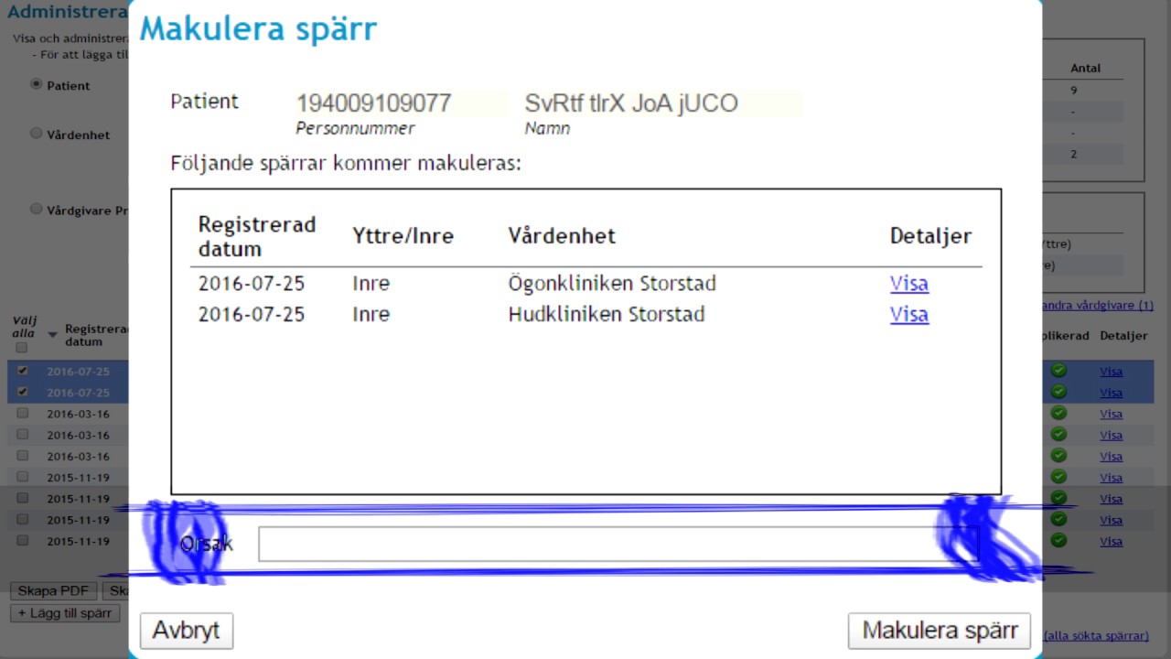Image resolution: width=1171 pixels, height=659 pixels.
Task: Click the patient name SvRtf tlrX JoA jUCO
Action: point(631,103)
